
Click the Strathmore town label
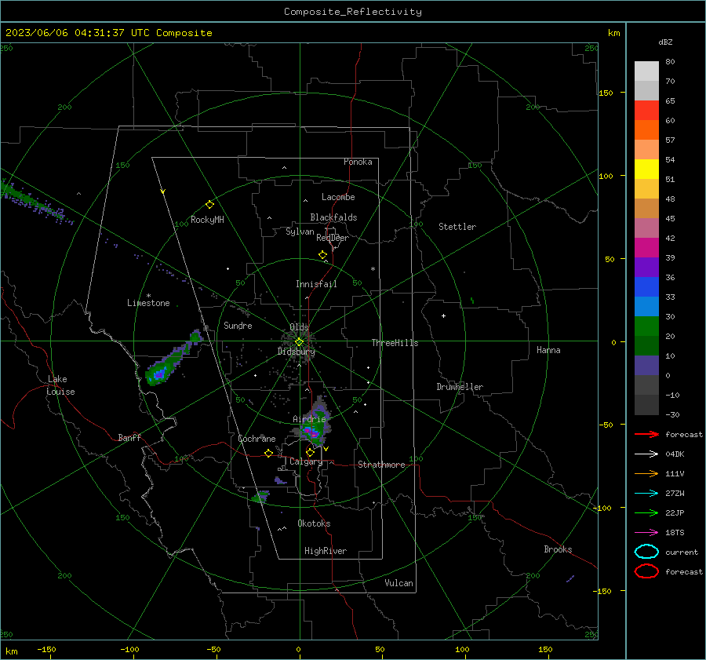tap(381, 465)
